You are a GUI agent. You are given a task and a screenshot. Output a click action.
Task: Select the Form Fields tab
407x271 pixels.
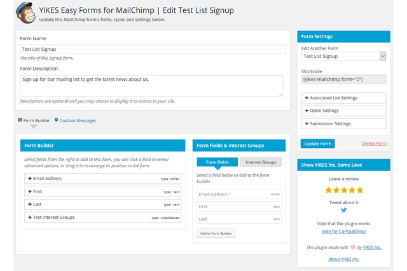point(217,162)
